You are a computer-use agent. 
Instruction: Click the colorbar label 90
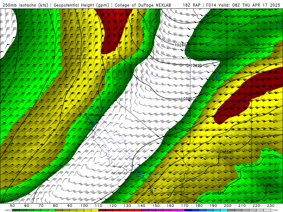tap(70, 206)
